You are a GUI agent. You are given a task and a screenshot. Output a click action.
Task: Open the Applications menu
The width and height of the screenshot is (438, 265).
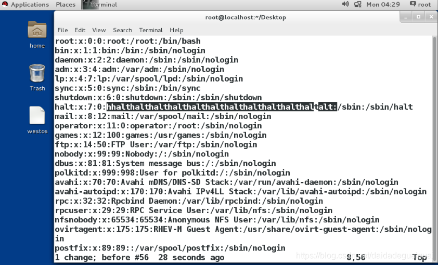coord(30,5)
